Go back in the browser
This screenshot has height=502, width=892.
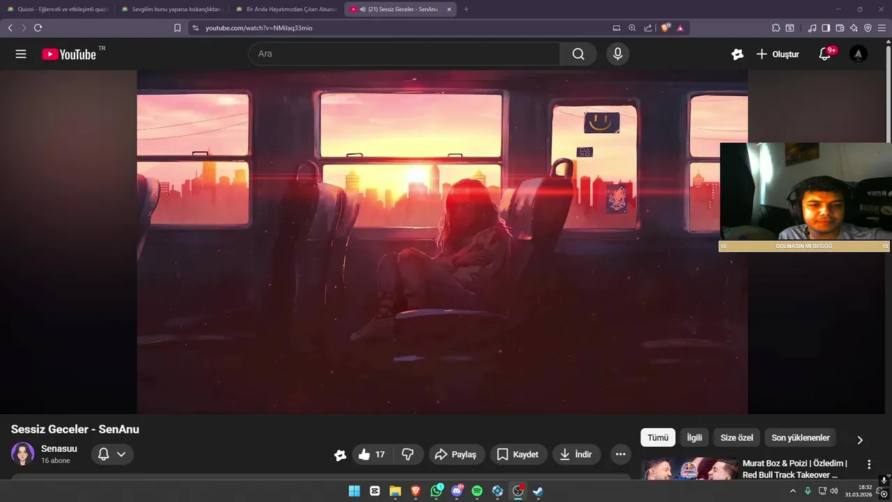click(x=10, y=28)
